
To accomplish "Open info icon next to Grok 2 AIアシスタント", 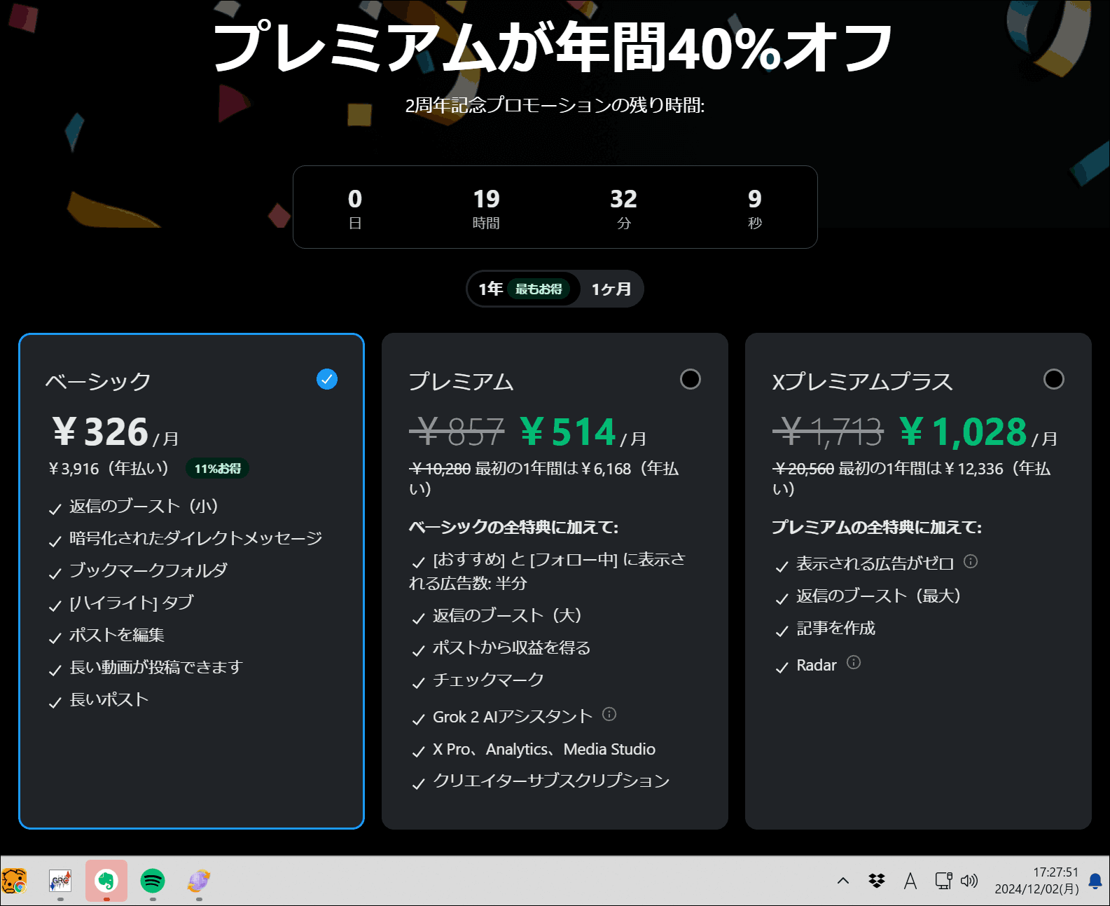I will [x=609, y=714].
